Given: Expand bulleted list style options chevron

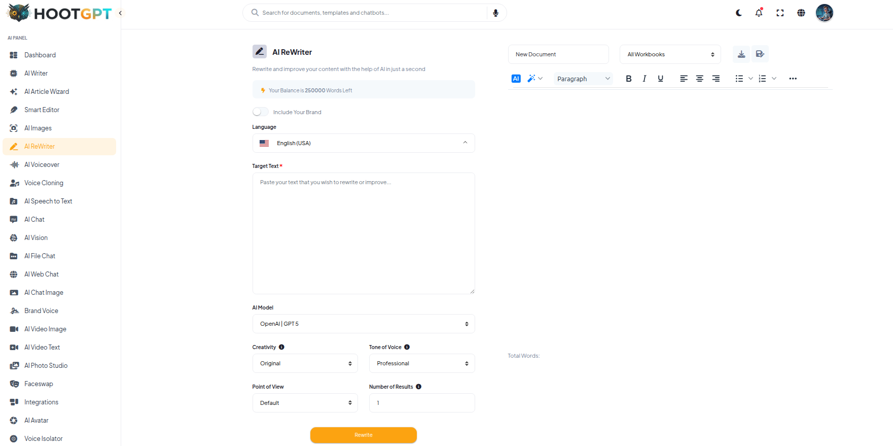Looking at the screenshot, I should click(x=751, y=79).
